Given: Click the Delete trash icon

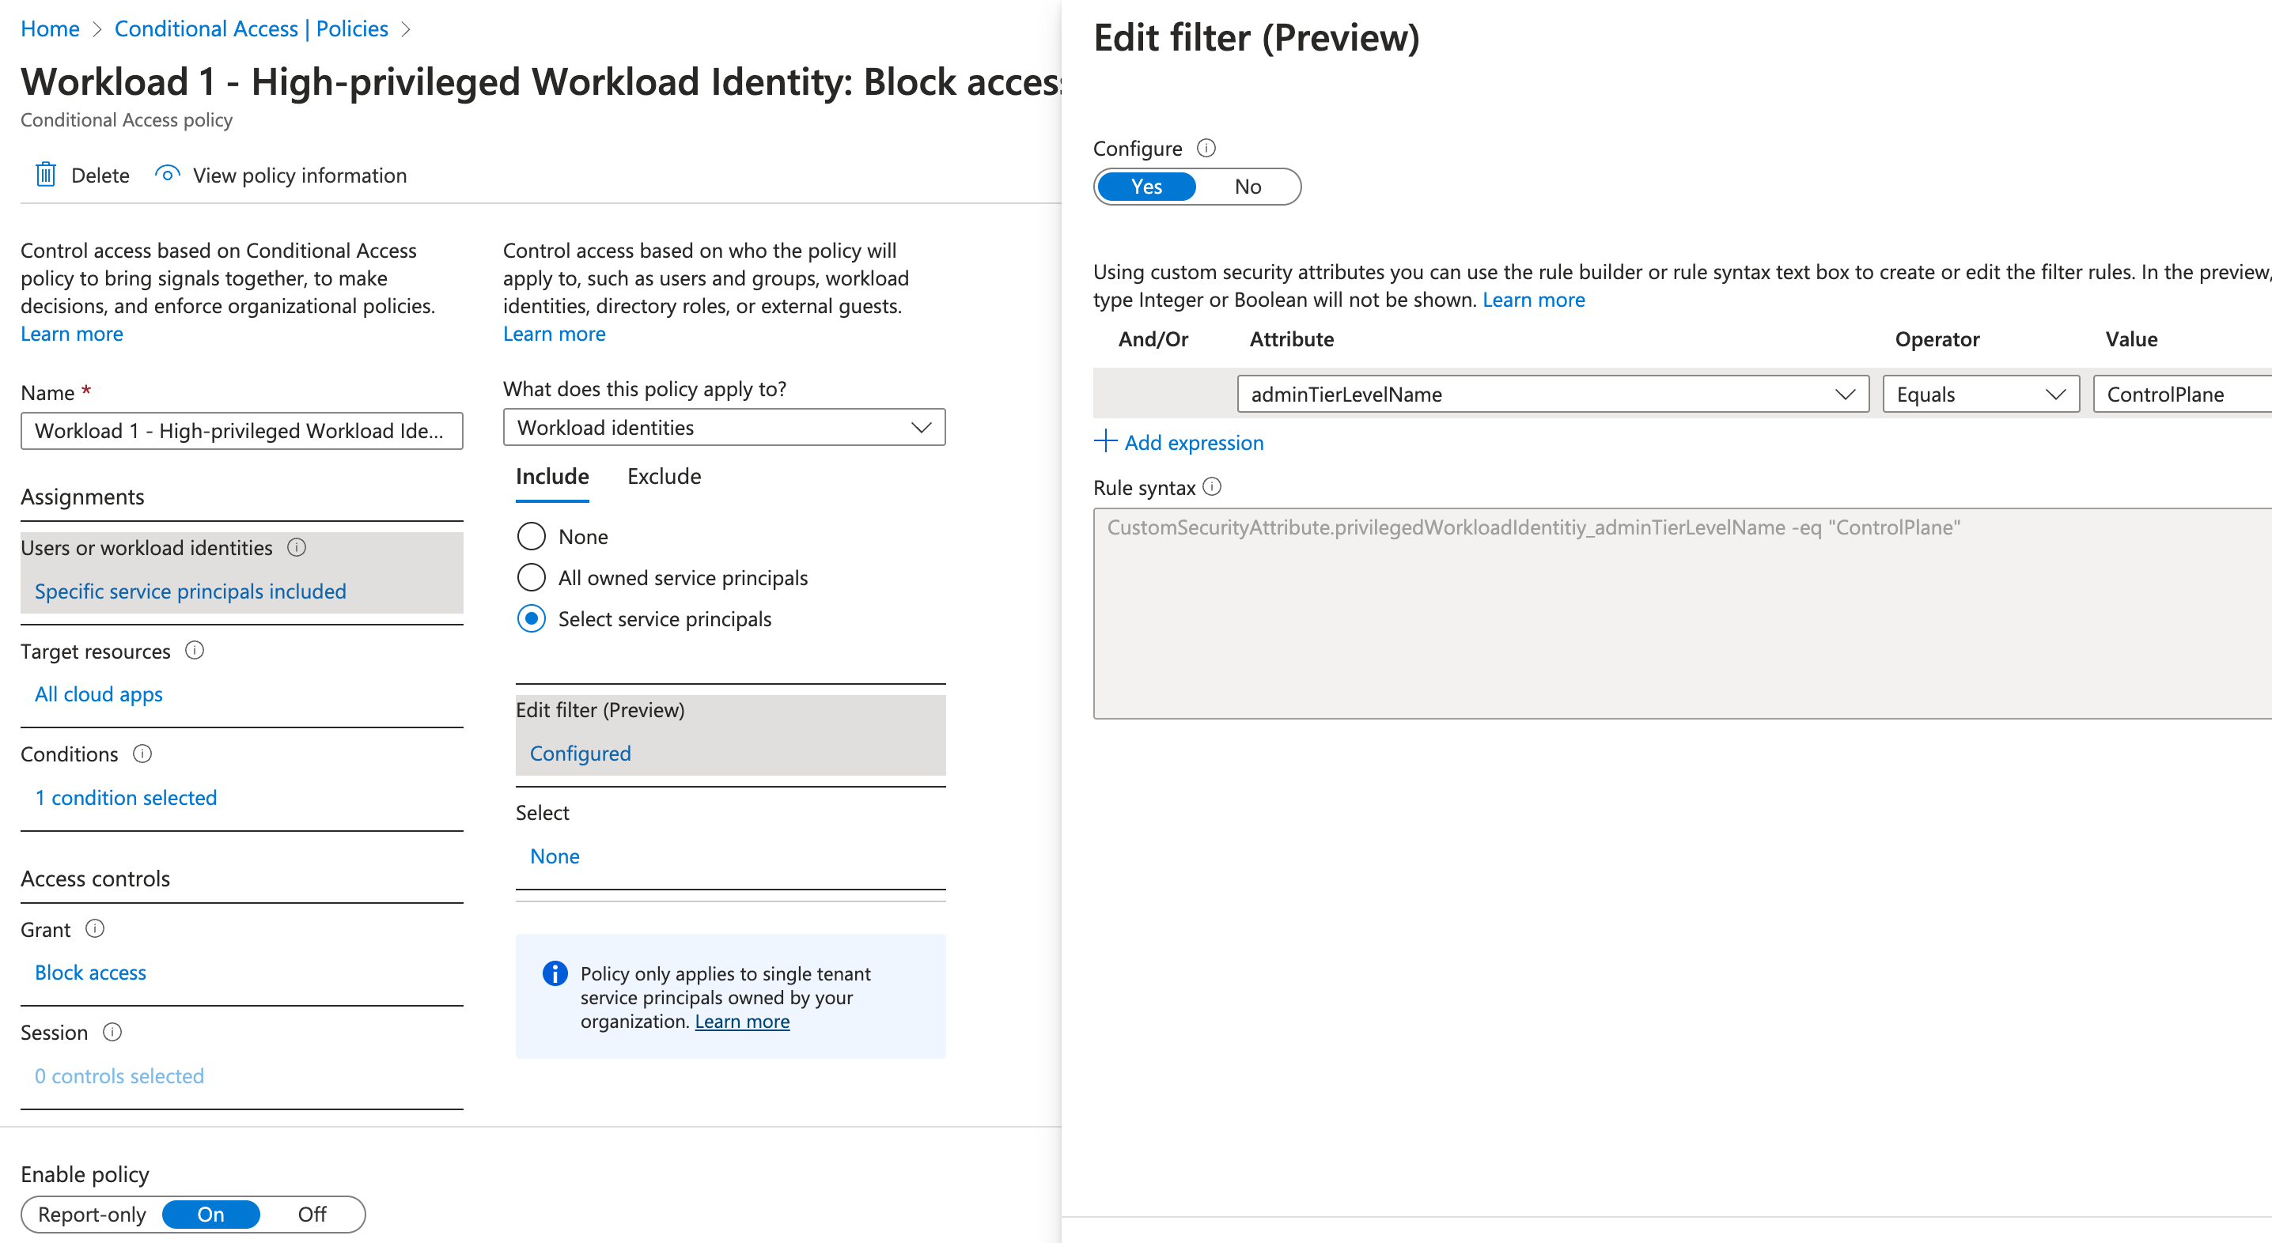Looking at the screenshot, I should point(46,175).
